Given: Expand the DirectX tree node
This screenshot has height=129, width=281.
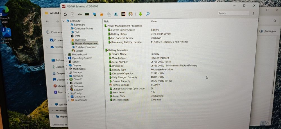Looking at the screenshot, I should 67,79.
